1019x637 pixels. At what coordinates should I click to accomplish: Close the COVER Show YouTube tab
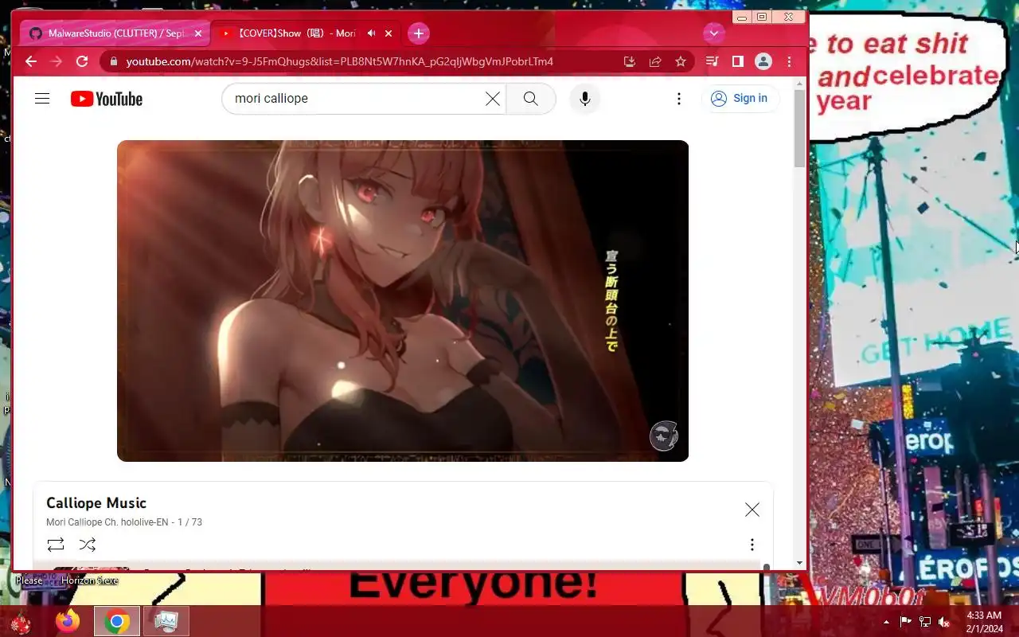388,33
